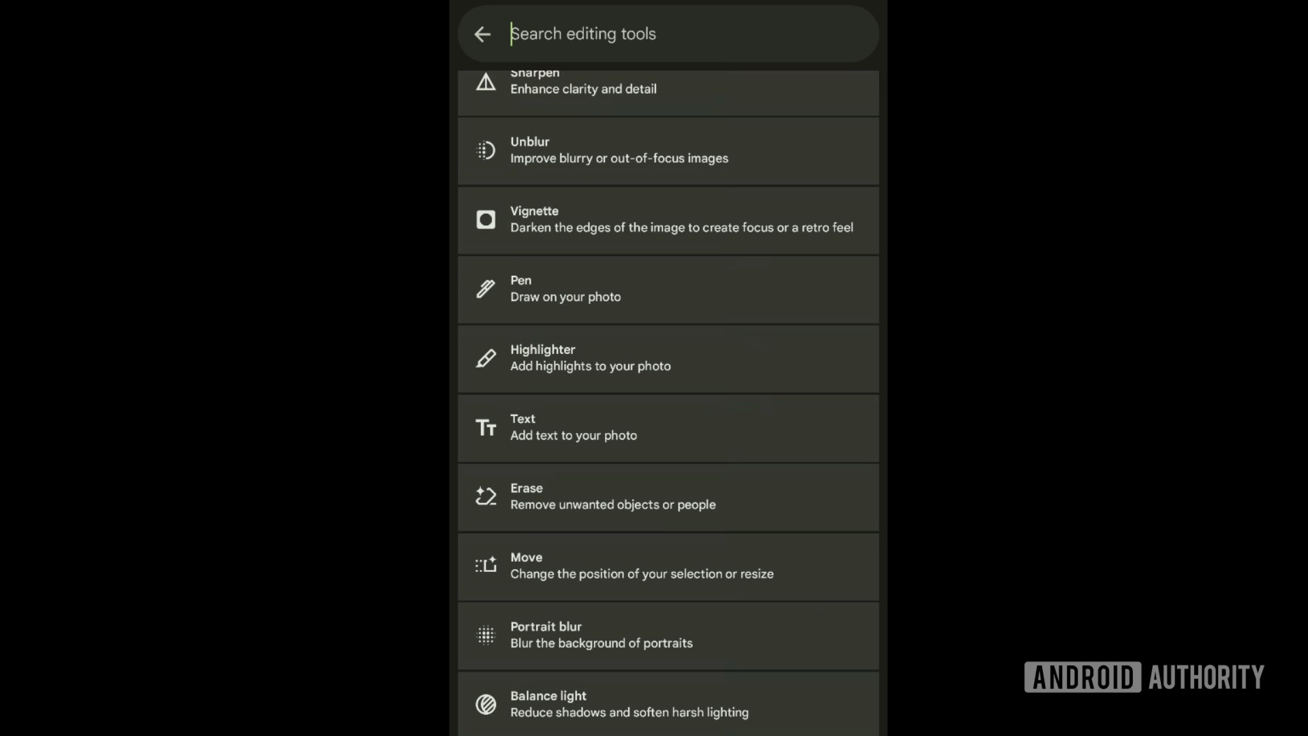Click the Erase tool icon
This screenshot has width=1308, height=736.
click(x=486, y=496)
